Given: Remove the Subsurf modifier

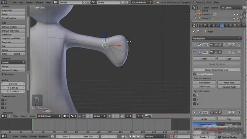Looking at the screenshot, I should pos(239,113).
